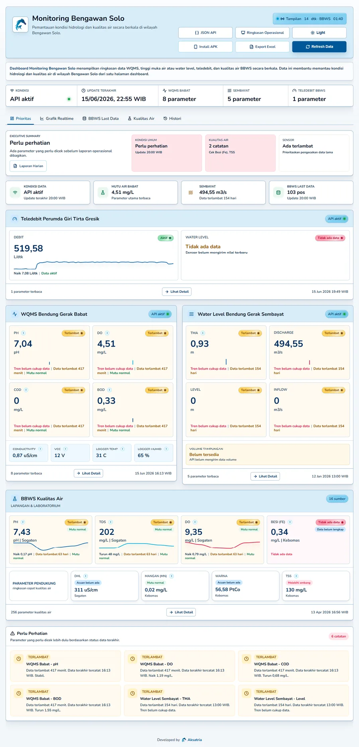Open Lihat Detail in WQMS Babat panel
This screenshot has width=359, height=747.
coord(89,473)
